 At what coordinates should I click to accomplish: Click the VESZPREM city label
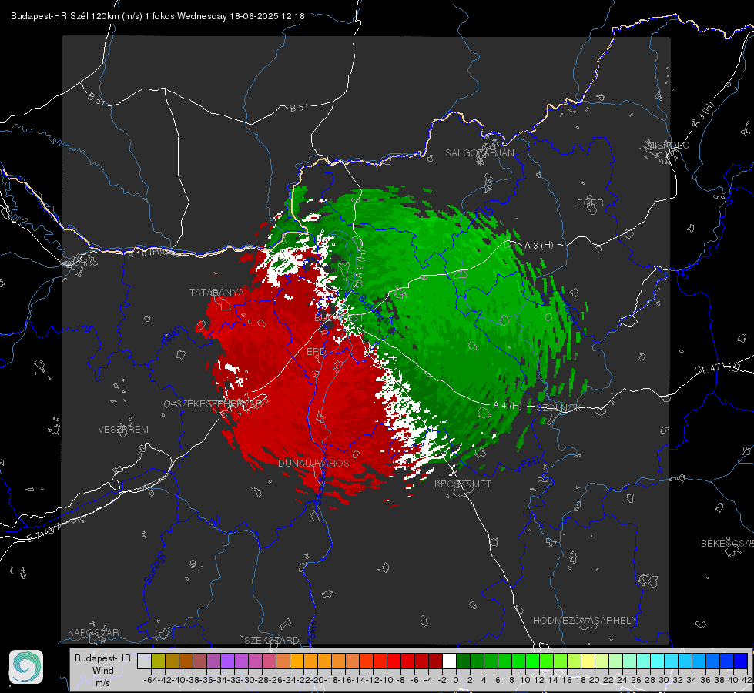click(123, 430)
